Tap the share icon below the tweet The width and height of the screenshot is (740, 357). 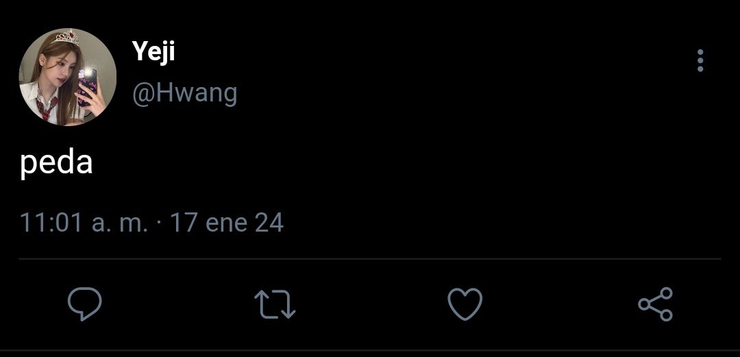[656, 304]
